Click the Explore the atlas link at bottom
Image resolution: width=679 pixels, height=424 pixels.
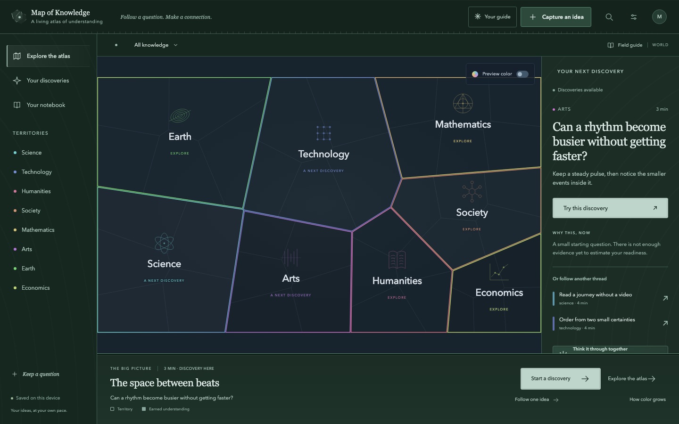pyautogui.click(x=632, y=379)
